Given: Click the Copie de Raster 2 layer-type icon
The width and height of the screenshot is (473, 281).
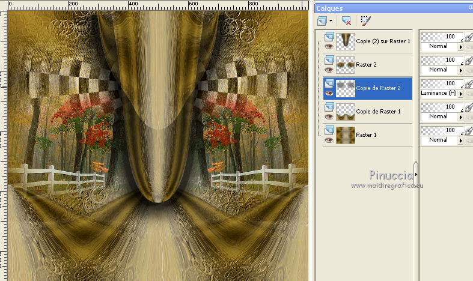Looking at the screenshot, I should [329, 83].
